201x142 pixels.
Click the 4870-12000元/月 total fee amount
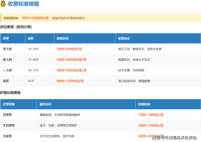(x=35, y=18)
